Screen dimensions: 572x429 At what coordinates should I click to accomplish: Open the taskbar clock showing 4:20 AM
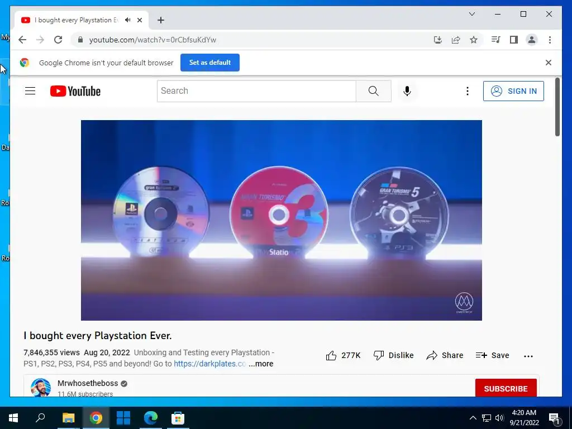coord(524,418)
